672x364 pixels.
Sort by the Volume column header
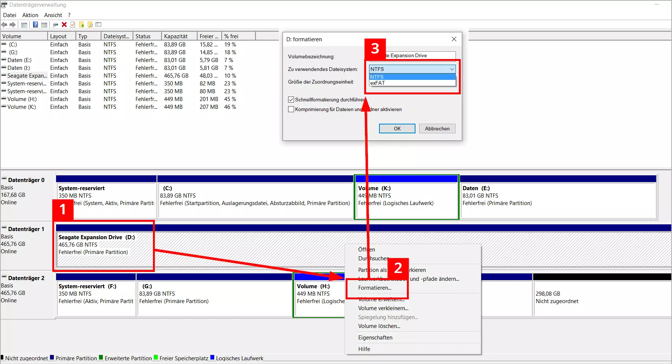(x=24, y=36)
